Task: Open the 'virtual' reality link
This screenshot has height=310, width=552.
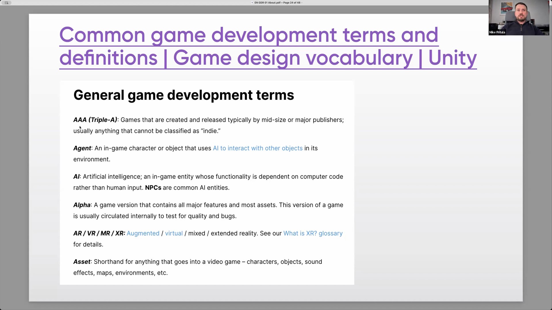Action: (174, 233)
